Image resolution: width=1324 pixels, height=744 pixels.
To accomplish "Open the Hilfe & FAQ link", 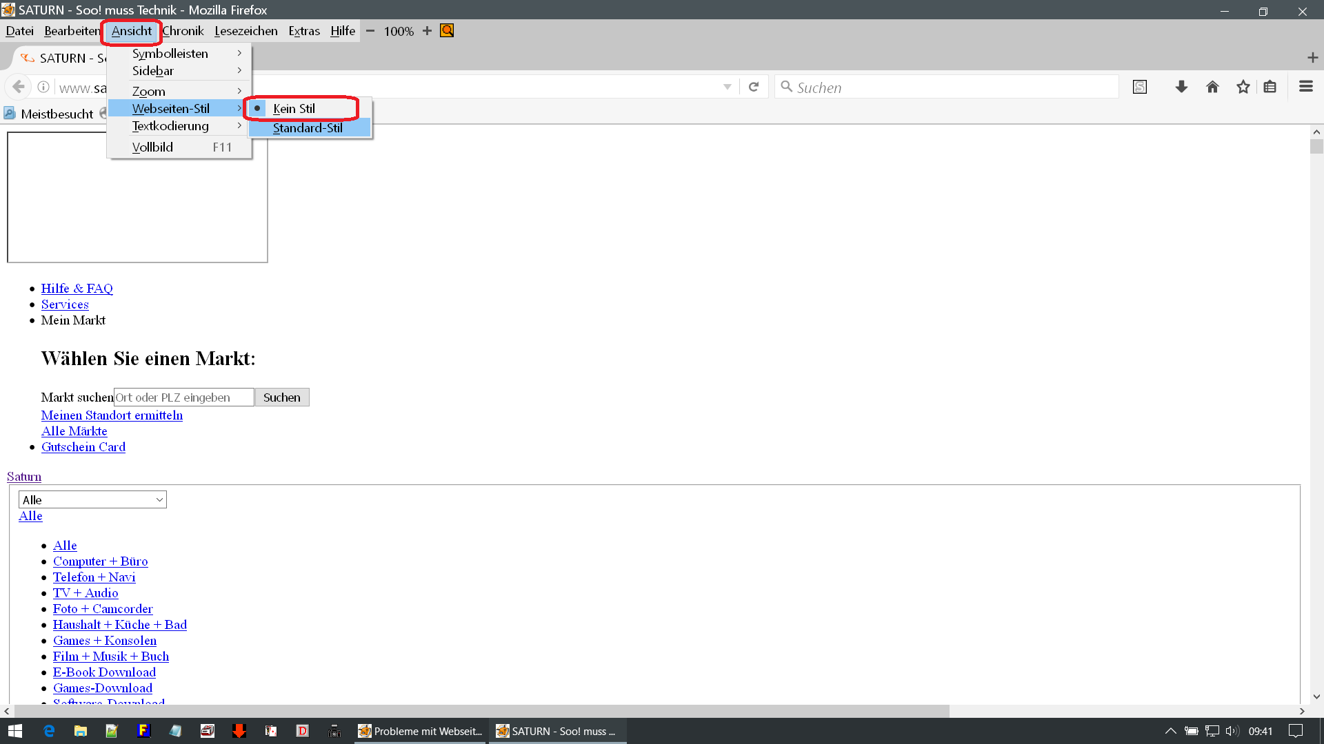I will [77, 289].
